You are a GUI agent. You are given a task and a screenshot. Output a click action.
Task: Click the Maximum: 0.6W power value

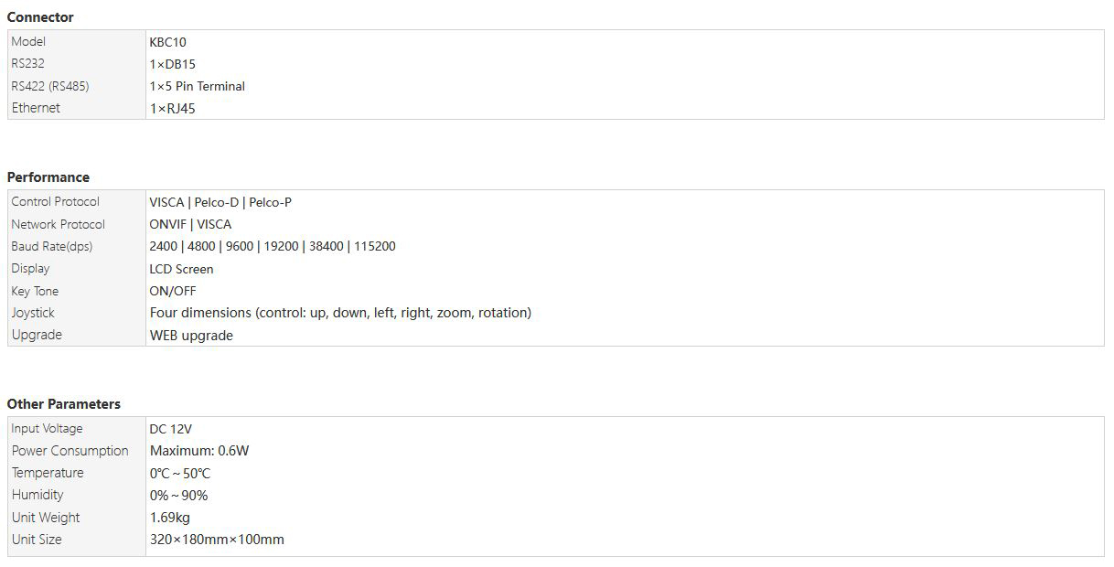(x=199, y=451)
